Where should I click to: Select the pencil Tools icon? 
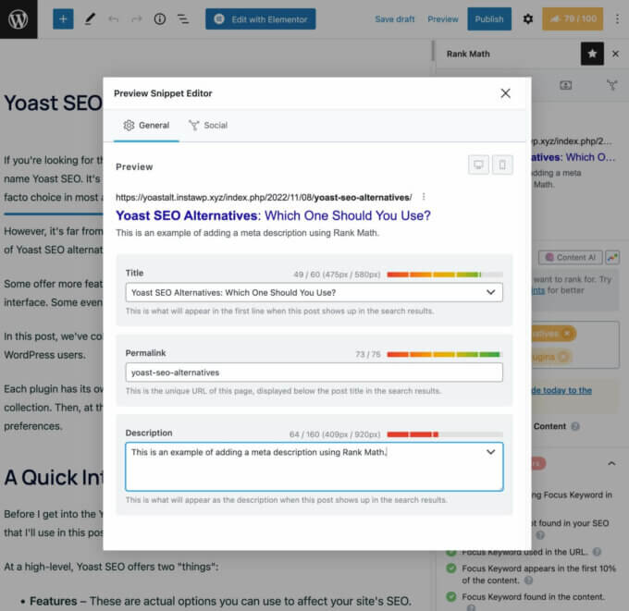[90, 18]
